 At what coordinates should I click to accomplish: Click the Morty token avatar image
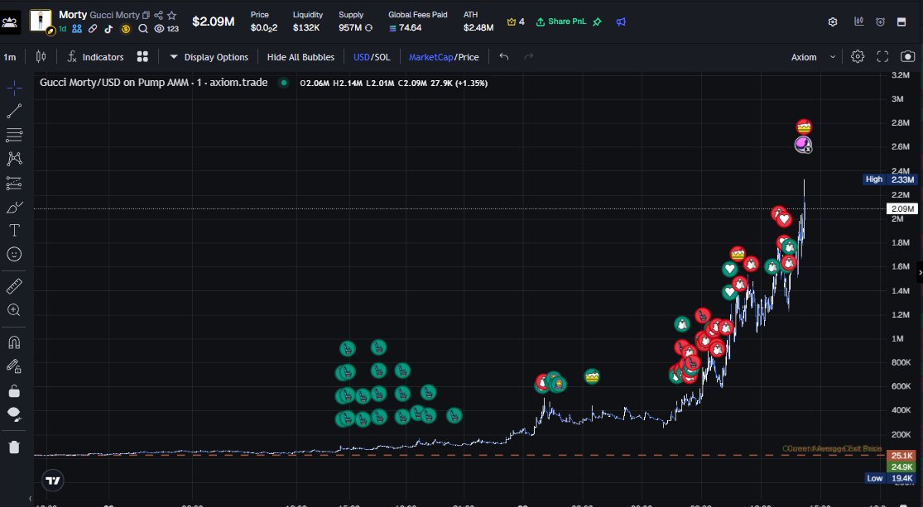(41, 21)
